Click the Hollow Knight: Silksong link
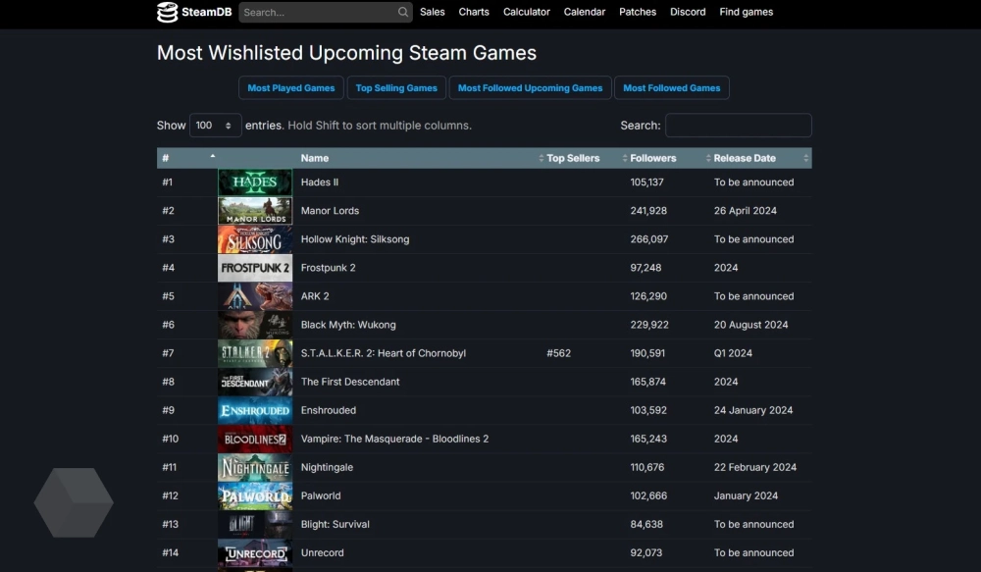The image size is (981, 572). pyautogui.click(x=355, y=239)
